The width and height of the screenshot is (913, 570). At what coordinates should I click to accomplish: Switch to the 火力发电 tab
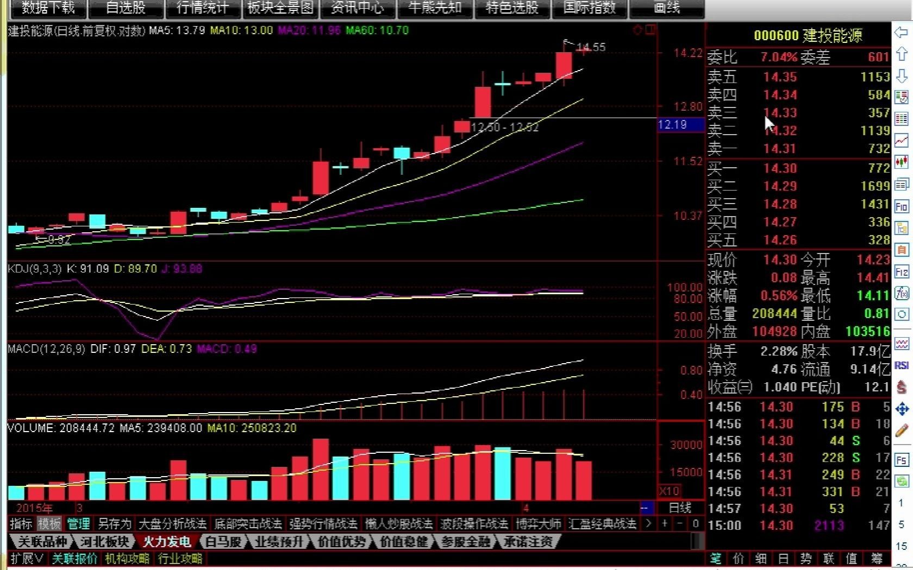(167, 542)
